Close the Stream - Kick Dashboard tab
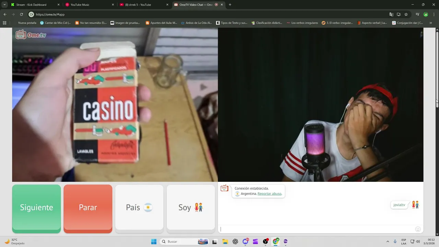This screenshot has width=439, height=247. [58, 5]
